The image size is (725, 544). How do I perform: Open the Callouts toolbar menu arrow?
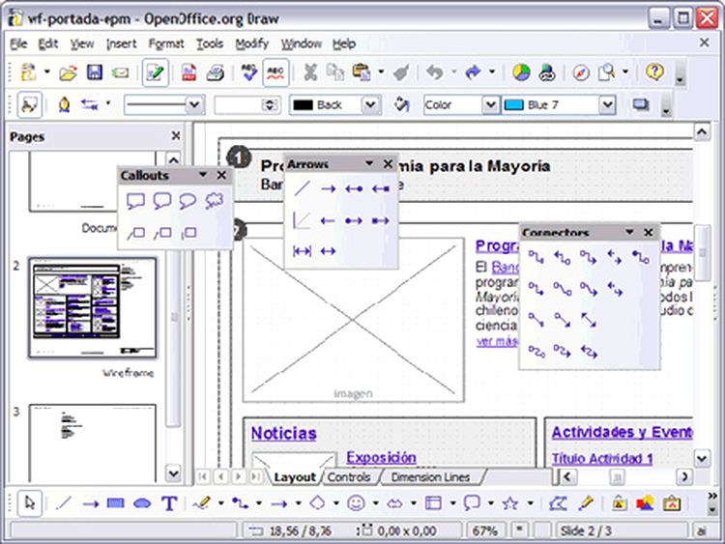(x=203, y=175)
